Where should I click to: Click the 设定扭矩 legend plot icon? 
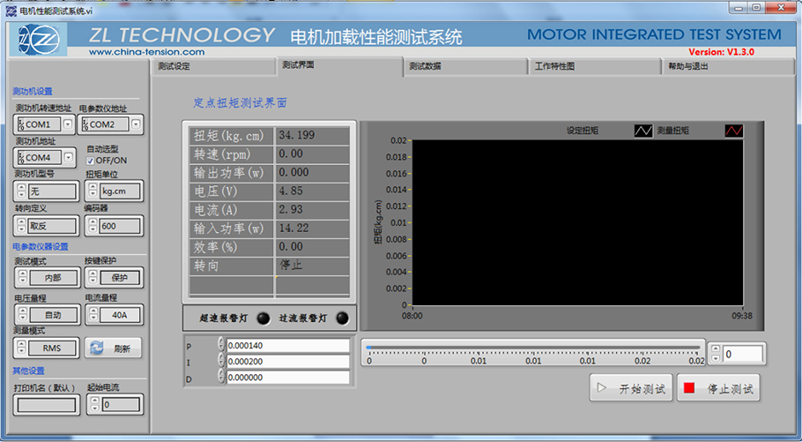(x=643, y=131)
